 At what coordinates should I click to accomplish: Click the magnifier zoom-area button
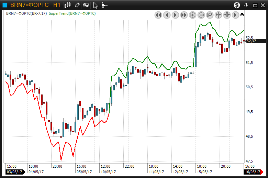(210, 15)
